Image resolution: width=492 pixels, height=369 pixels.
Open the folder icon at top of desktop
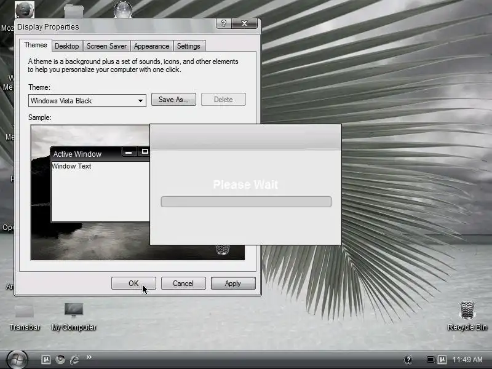[x=74, y=11]
